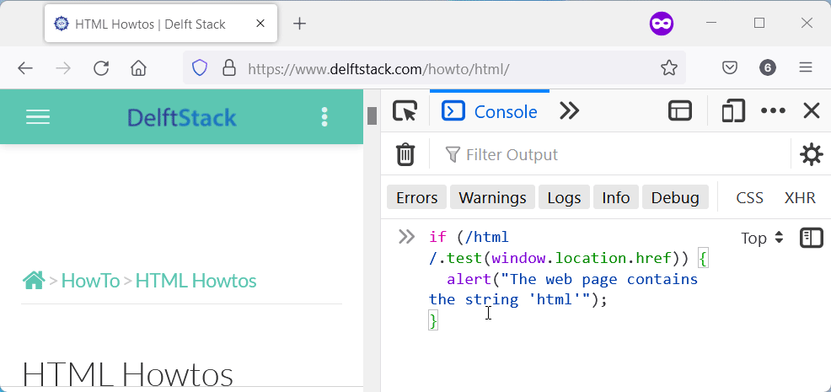Go back with the browser back arrow
831x392 pixels.
(x=25, y=68)
